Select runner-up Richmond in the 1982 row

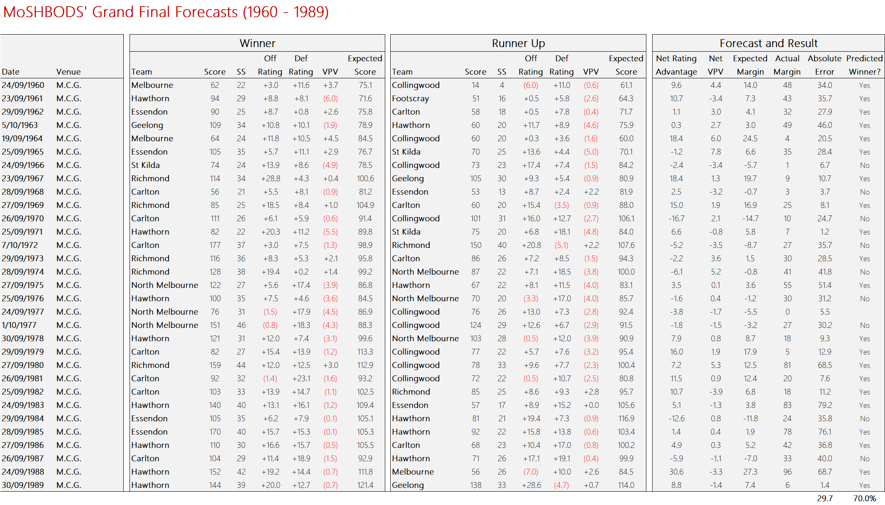[411, 392]
